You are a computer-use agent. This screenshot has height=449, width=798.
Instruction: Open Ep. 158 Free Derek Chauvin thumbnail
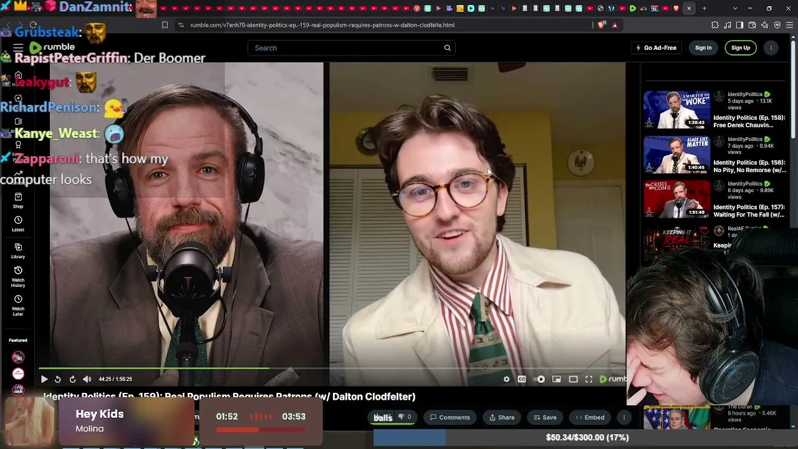(677, 109)
